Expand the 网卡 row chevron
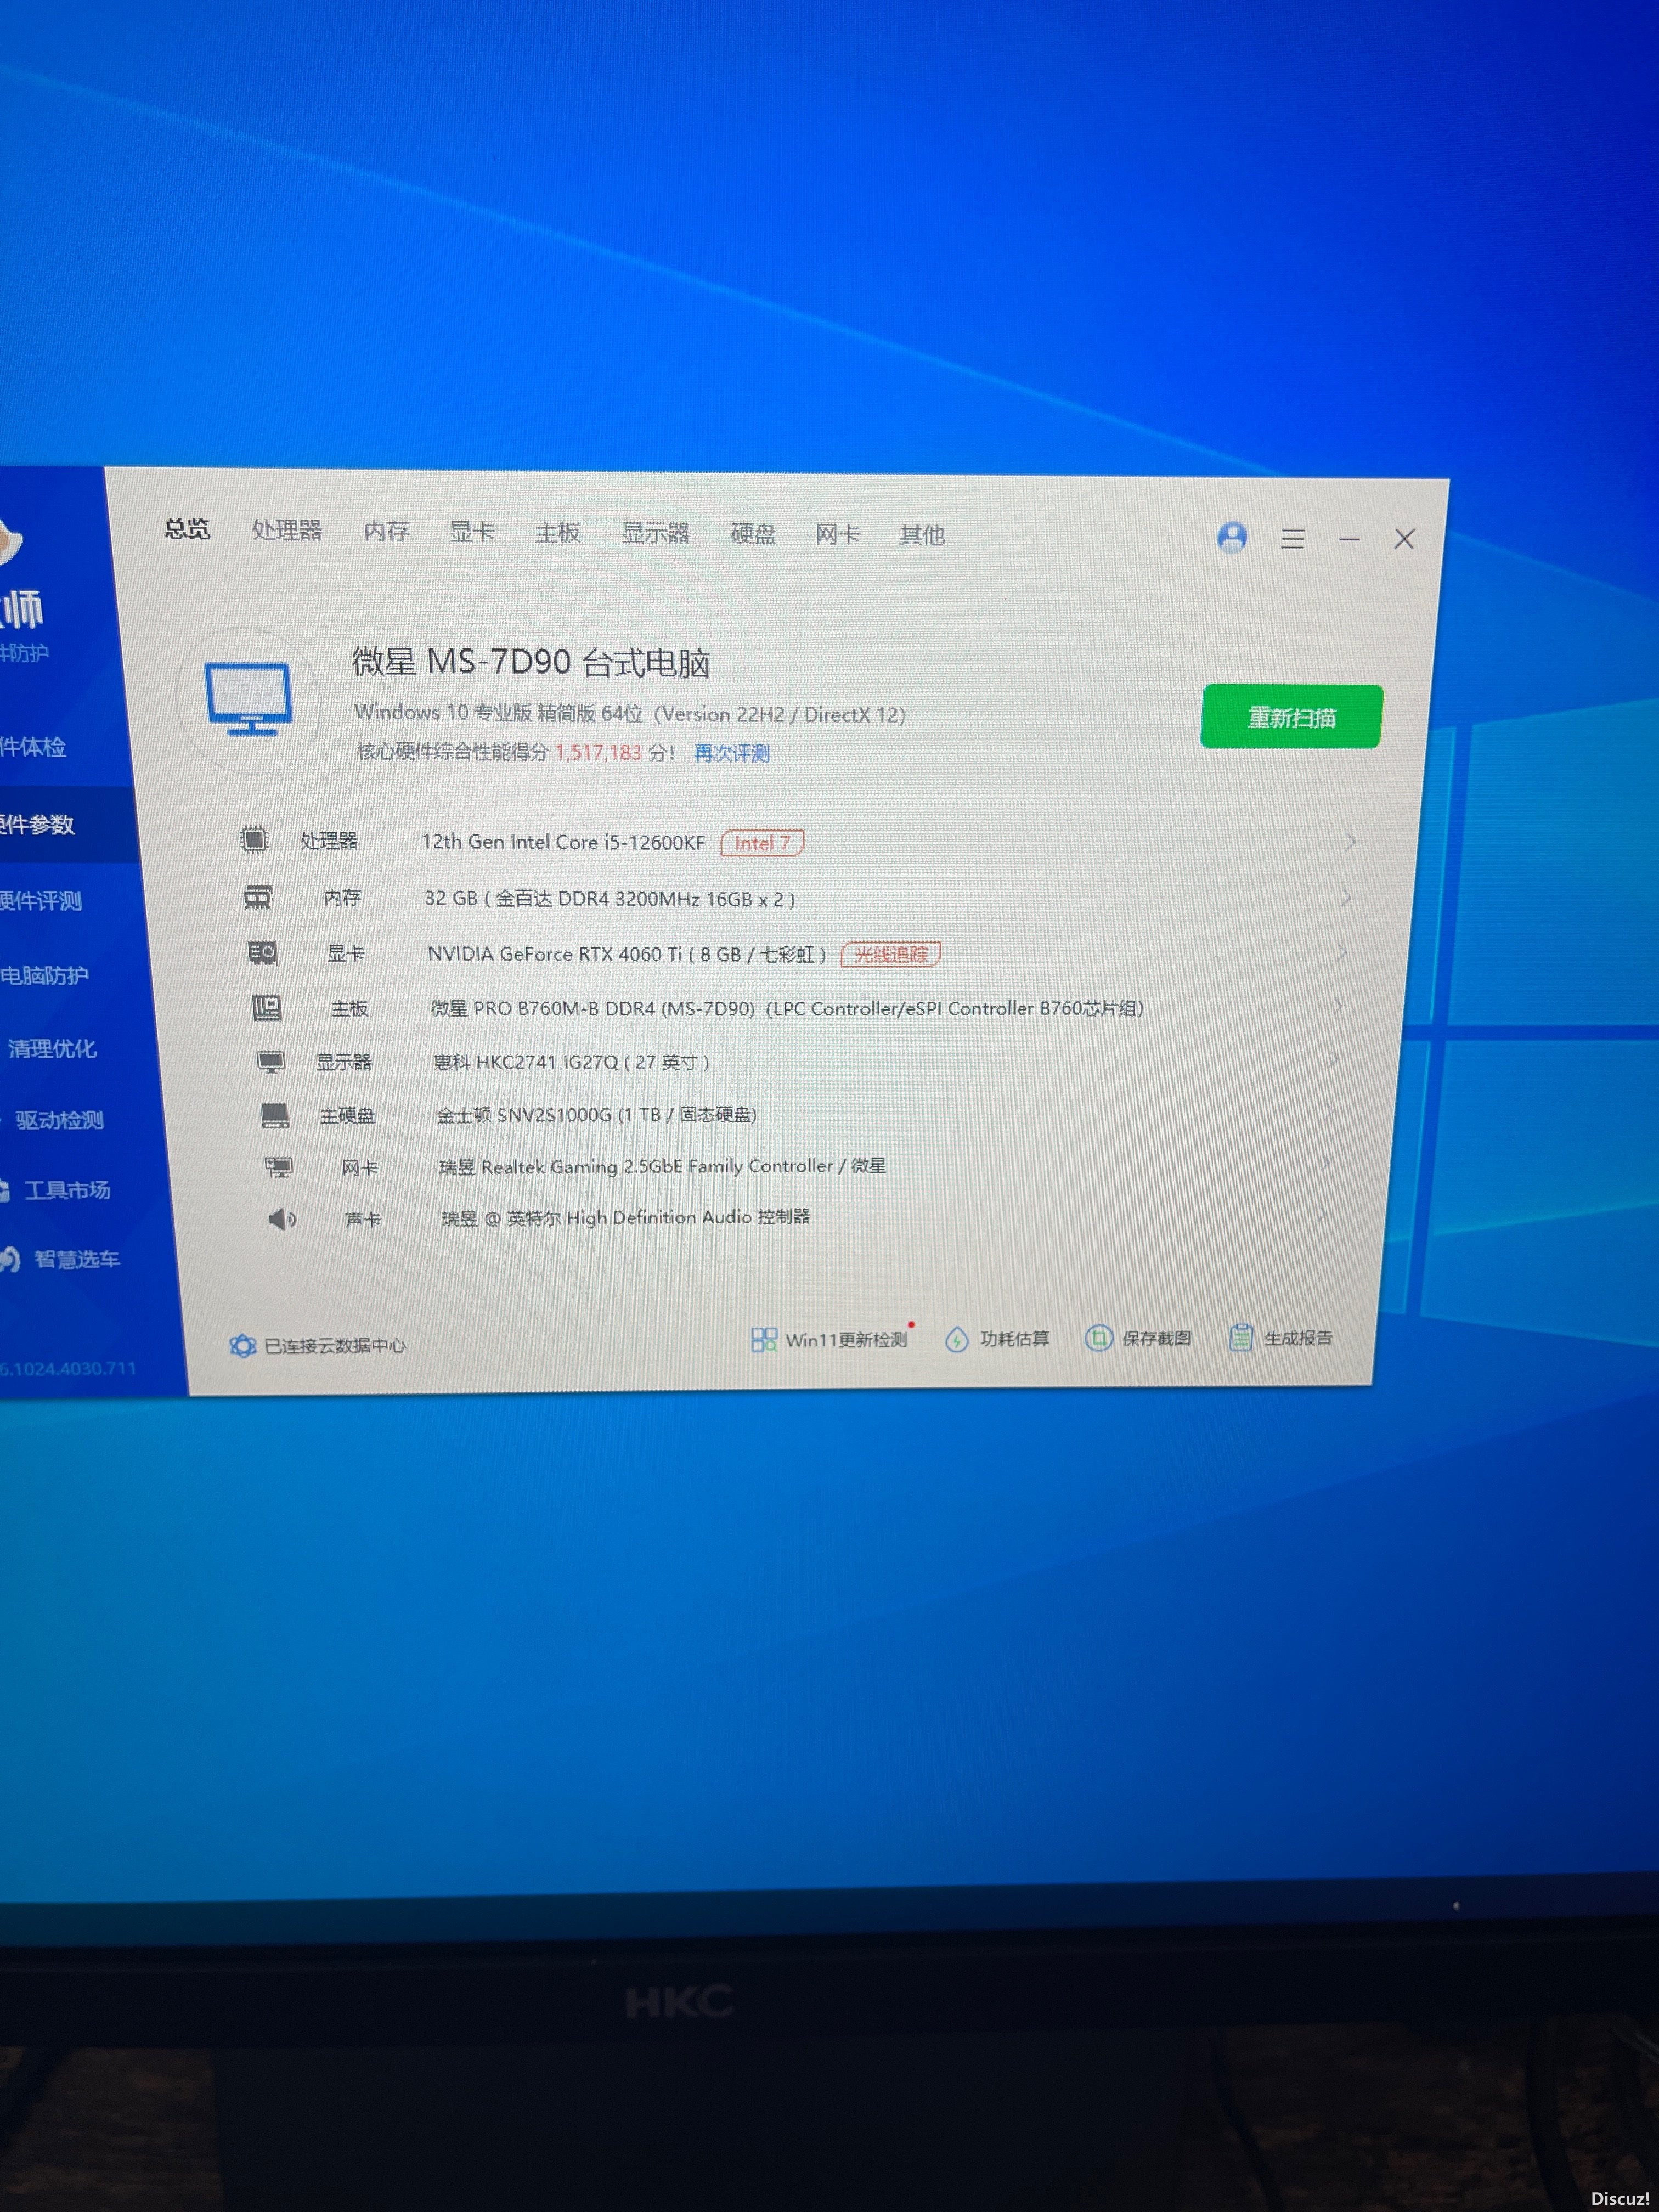The image size is (1659, 2212). 1326,1163
